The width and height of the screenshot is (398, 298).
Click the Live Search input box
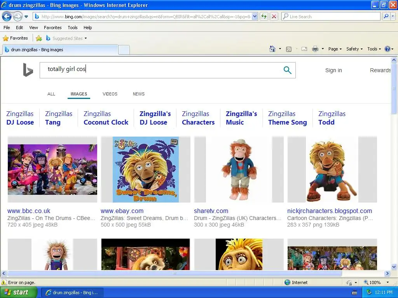click(331, 17)
